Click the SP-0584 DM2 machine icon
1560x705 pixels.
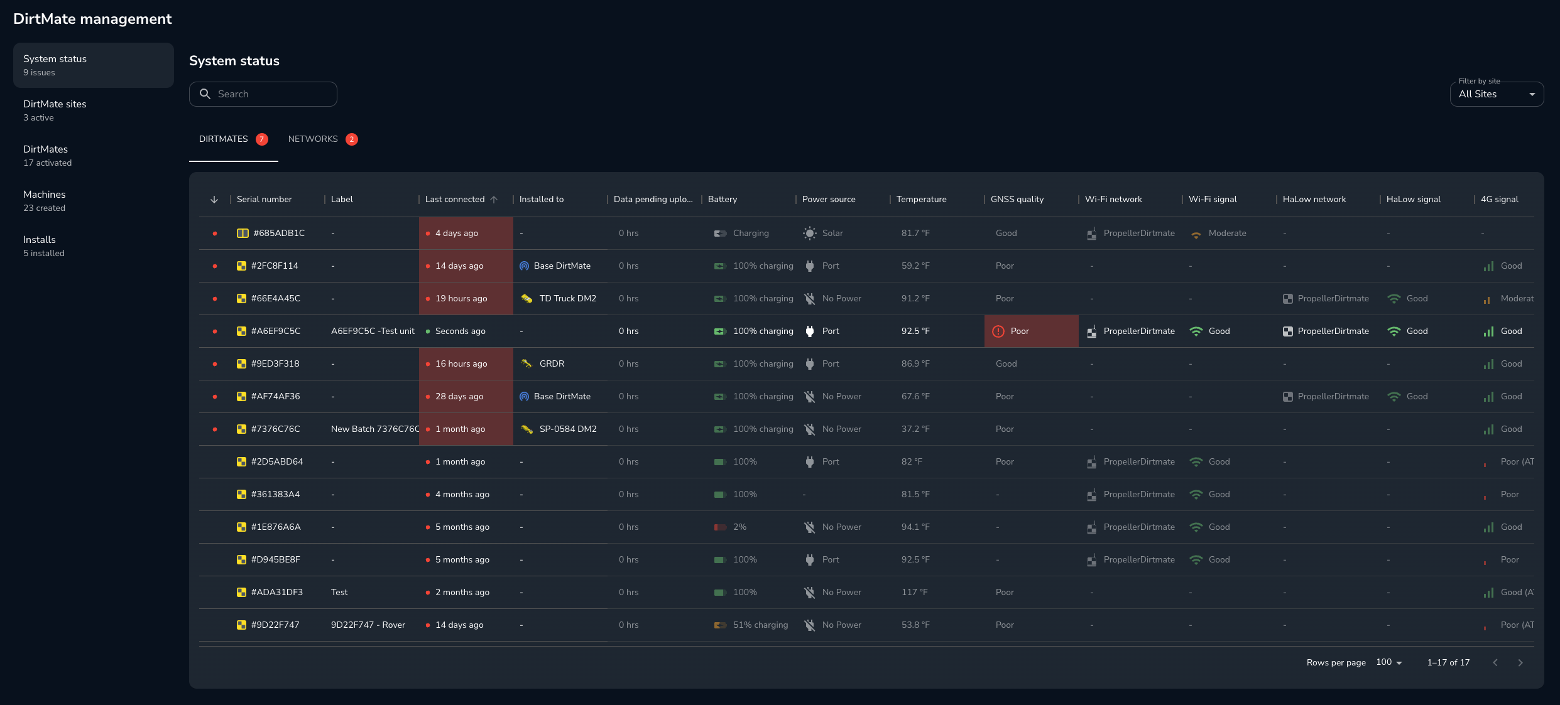tap(526, 429)
